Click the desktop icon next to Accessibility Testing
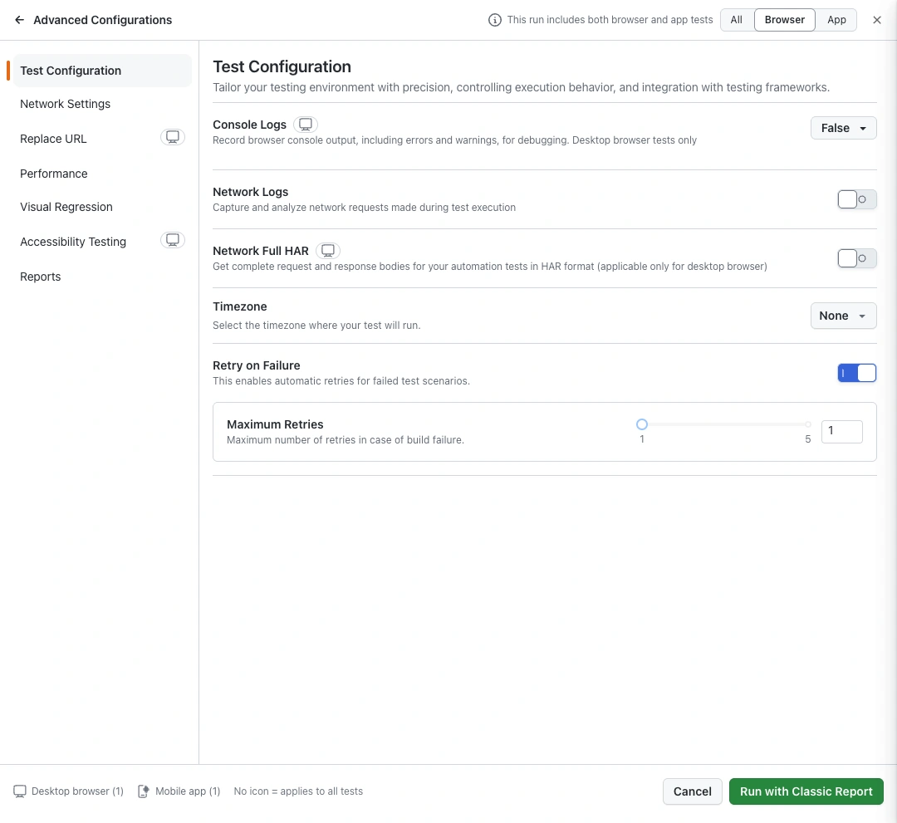The image size is (897, 823). point(173,240)
